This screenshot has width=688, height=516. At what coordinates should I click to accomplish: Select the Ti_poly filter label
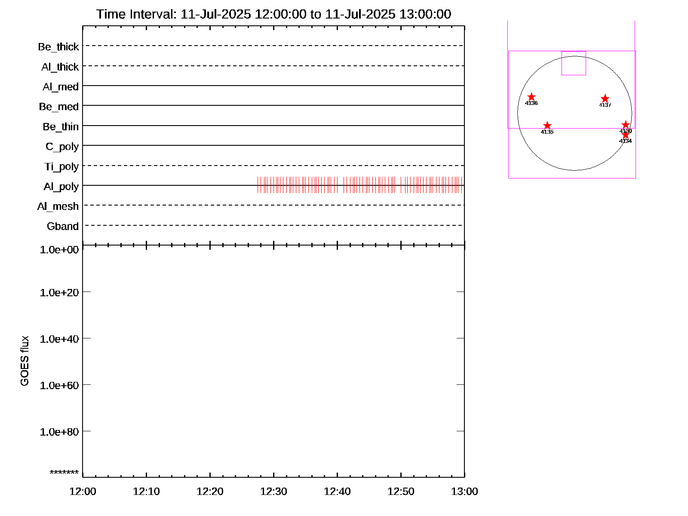[61, 167]
